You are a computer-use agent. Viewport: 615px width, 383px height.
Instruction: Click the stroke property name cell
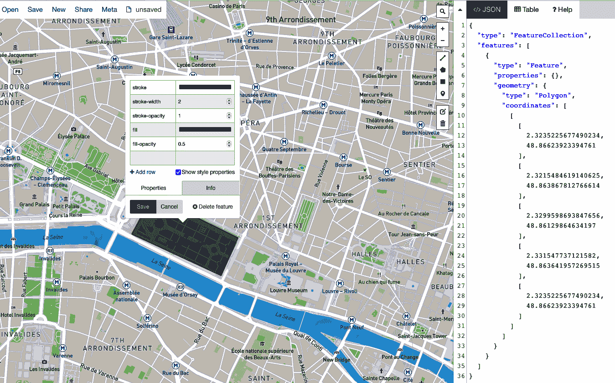tap(153, 87)
